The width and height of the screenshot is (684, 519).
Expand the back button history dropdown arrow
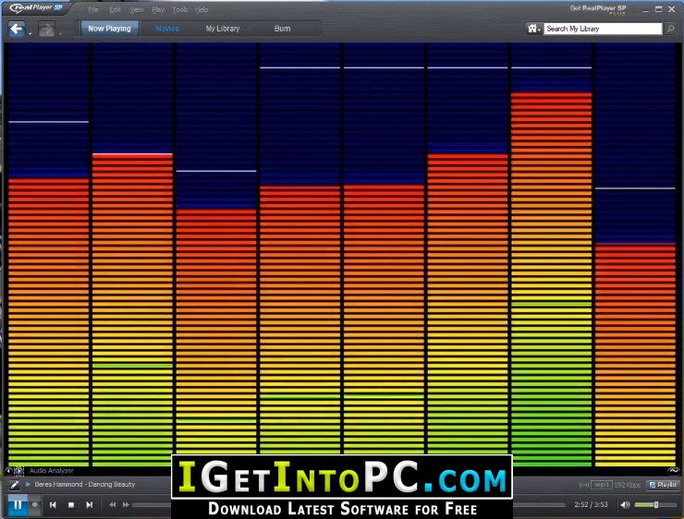pyautogui.click(x=31, y=33)
